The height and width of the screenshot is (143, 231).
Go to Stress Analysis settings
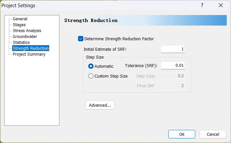click(27, 31)
